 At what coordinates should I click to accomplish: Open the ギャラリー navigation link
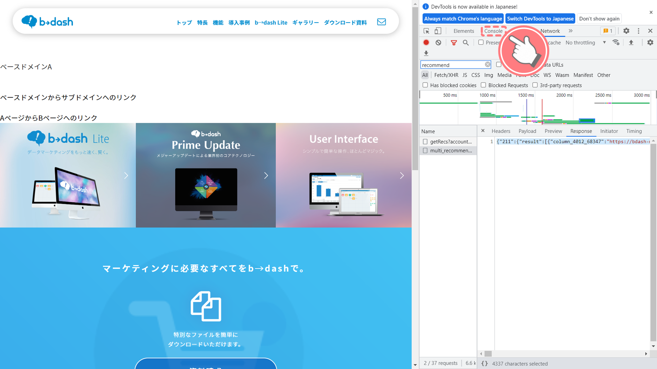306,23
